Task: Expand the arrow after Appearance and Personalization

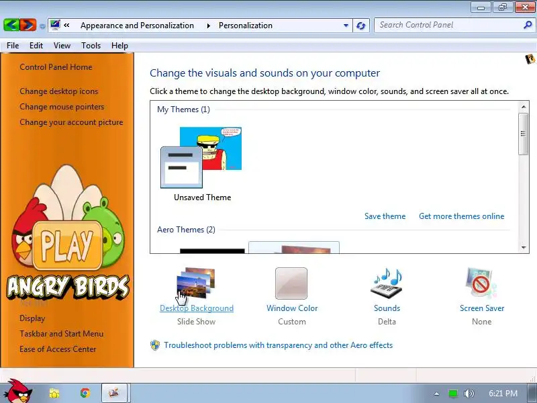Action: (208, 26)
